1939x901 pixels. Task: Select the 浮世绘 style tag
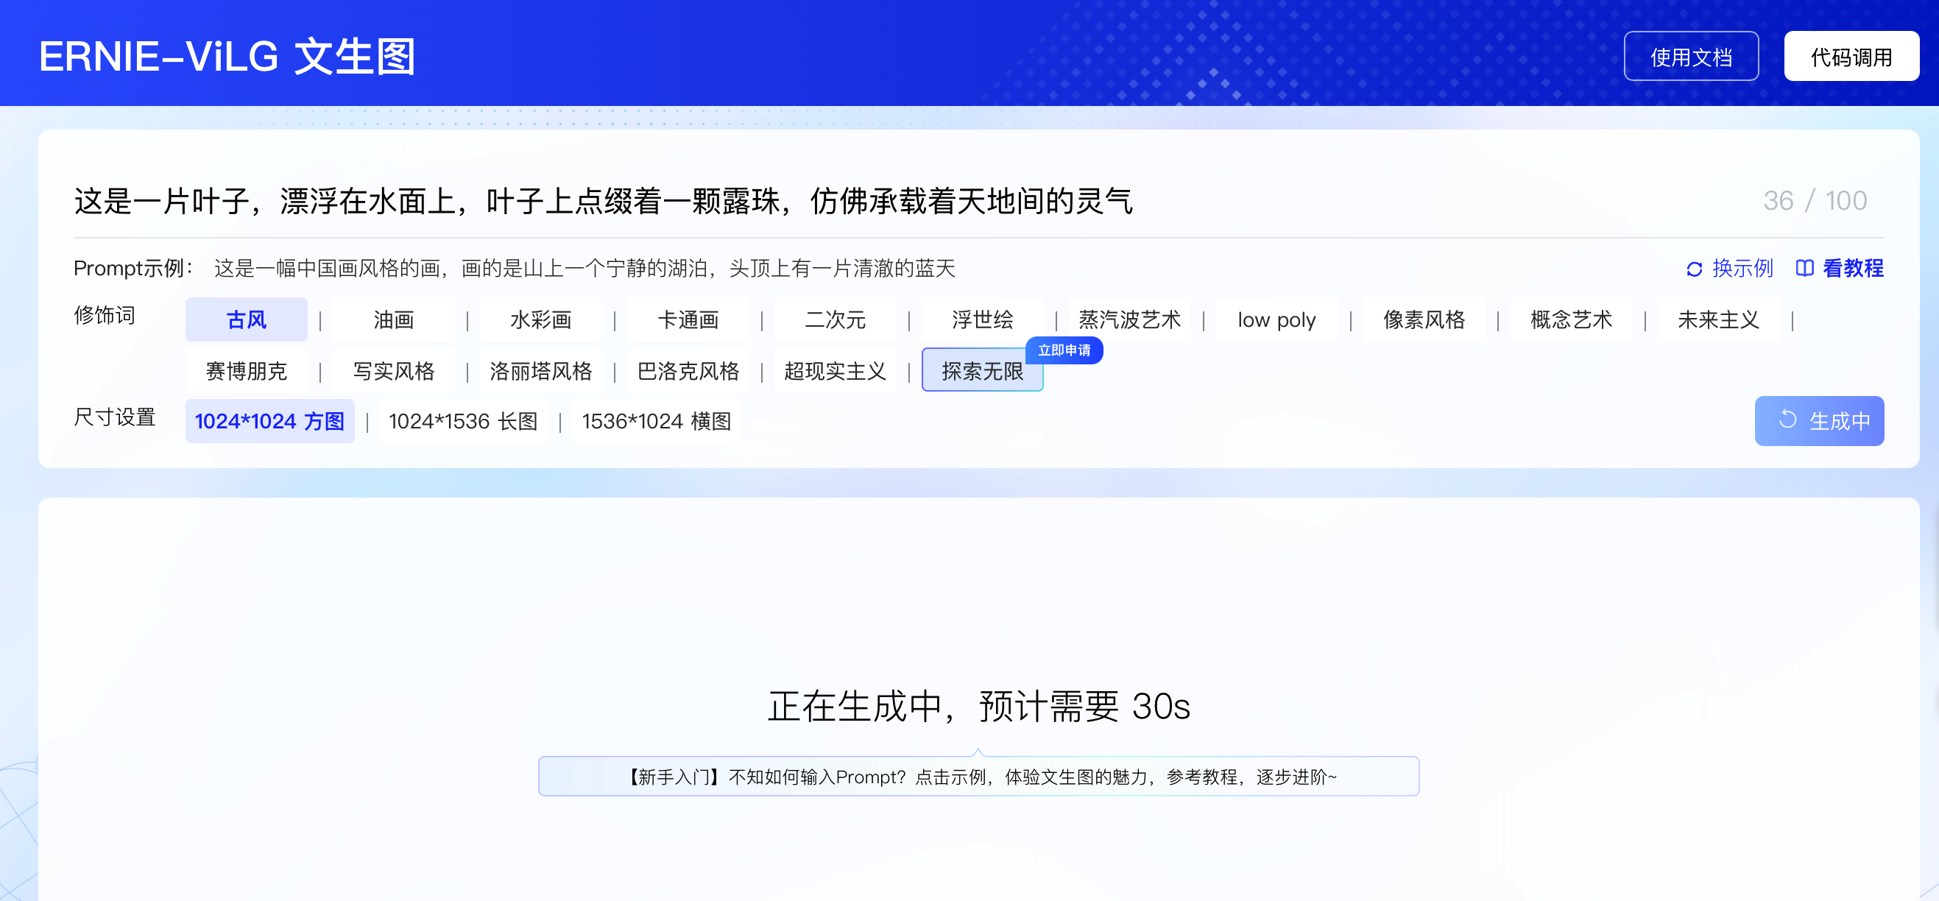pos(981,320)
